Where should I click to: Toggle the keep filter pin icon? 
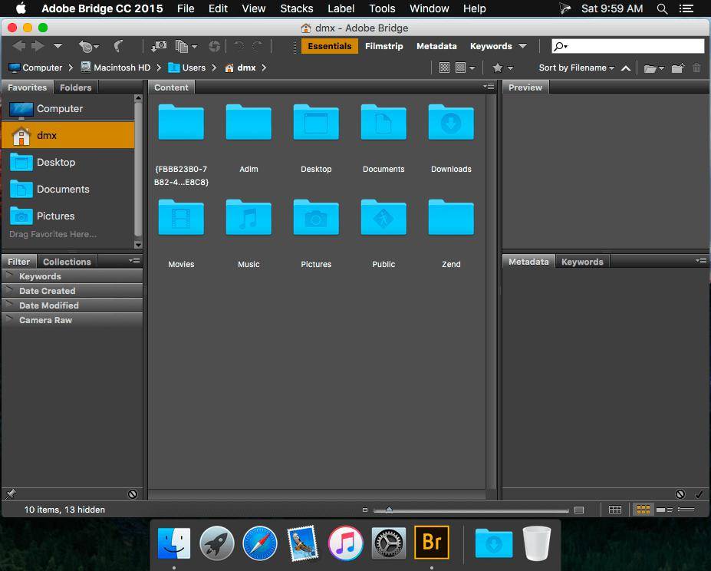click(x=11, y=494)
